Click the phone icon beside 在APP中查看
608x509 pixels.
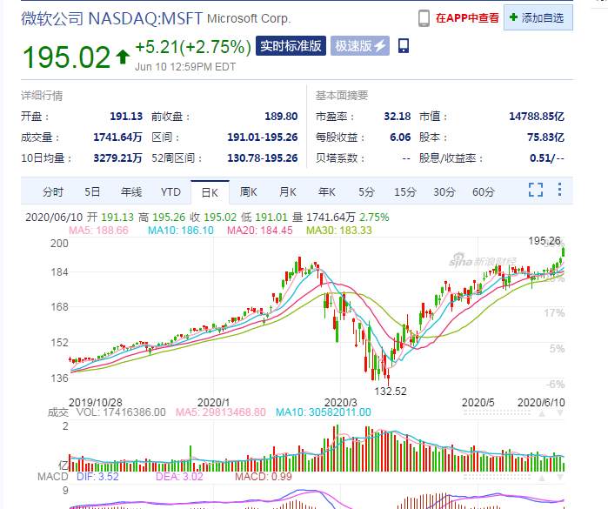point(424,18)
